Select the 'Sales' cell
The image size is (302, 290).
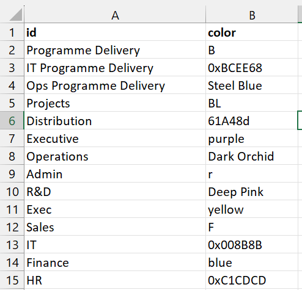point(115,227)
